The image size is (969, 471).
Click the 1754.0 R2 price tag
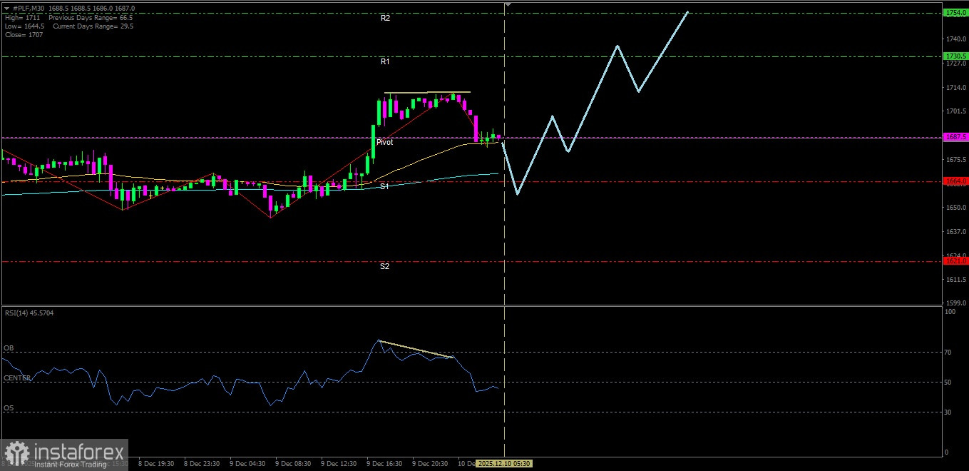(955, 13)
